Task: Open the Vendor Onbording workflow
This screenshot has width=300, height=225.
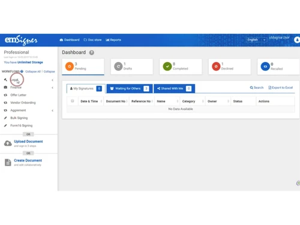Action: 23,103
